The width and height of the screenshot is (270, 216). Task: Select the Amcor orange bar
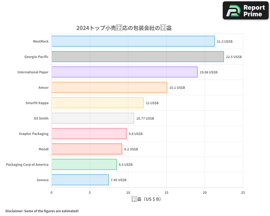click(x=108, y=87)
